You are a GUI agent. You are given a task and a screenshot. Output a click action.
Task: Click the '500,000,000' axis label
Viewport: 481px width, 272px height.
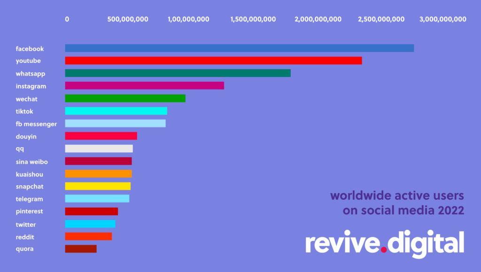(128, 19)
